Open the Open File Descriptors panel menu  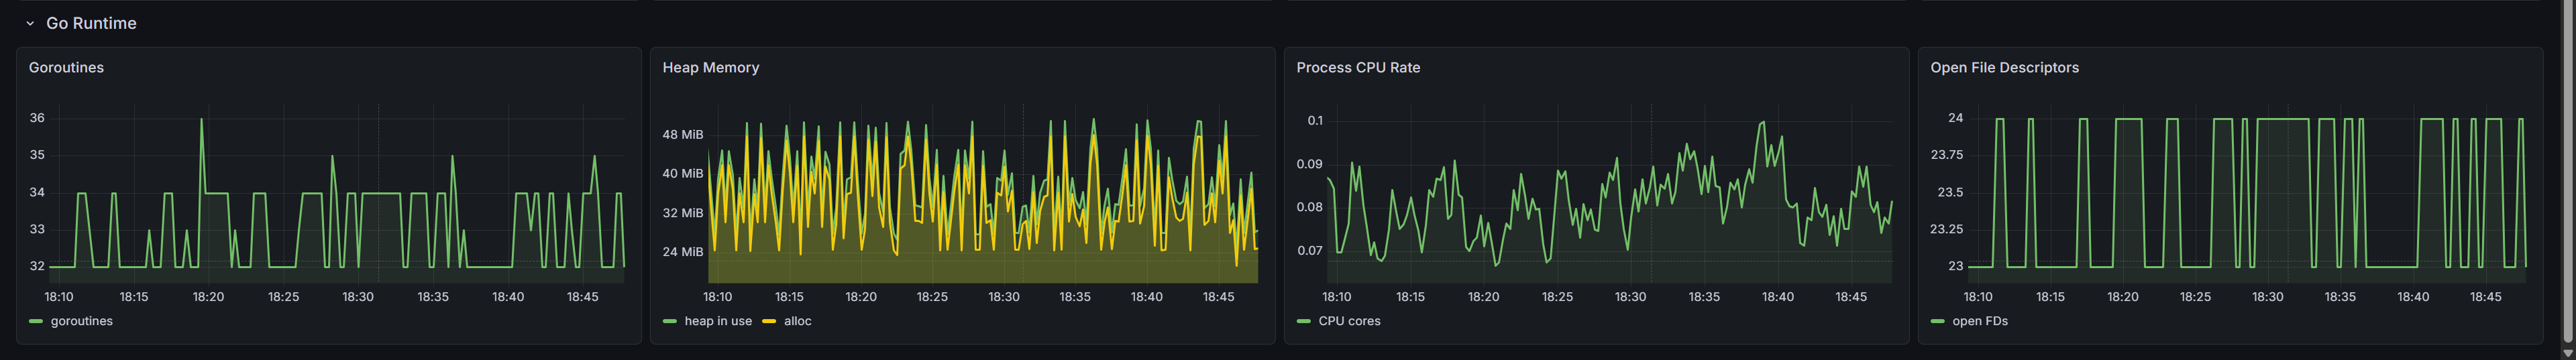click(x=2004, y=68)
